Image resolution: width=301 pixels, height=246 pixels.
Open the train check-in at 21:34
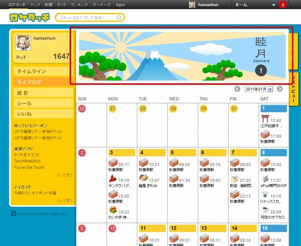(174, 178)
